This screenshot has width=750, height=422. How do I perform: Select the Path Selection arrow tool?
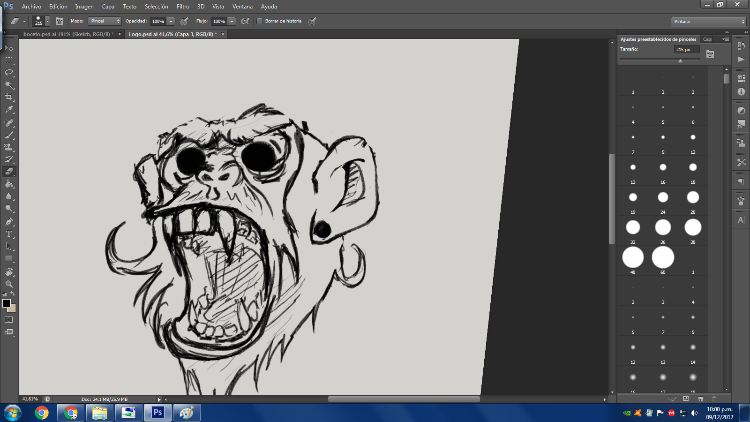pyautogui.click(x=9, y=246)
